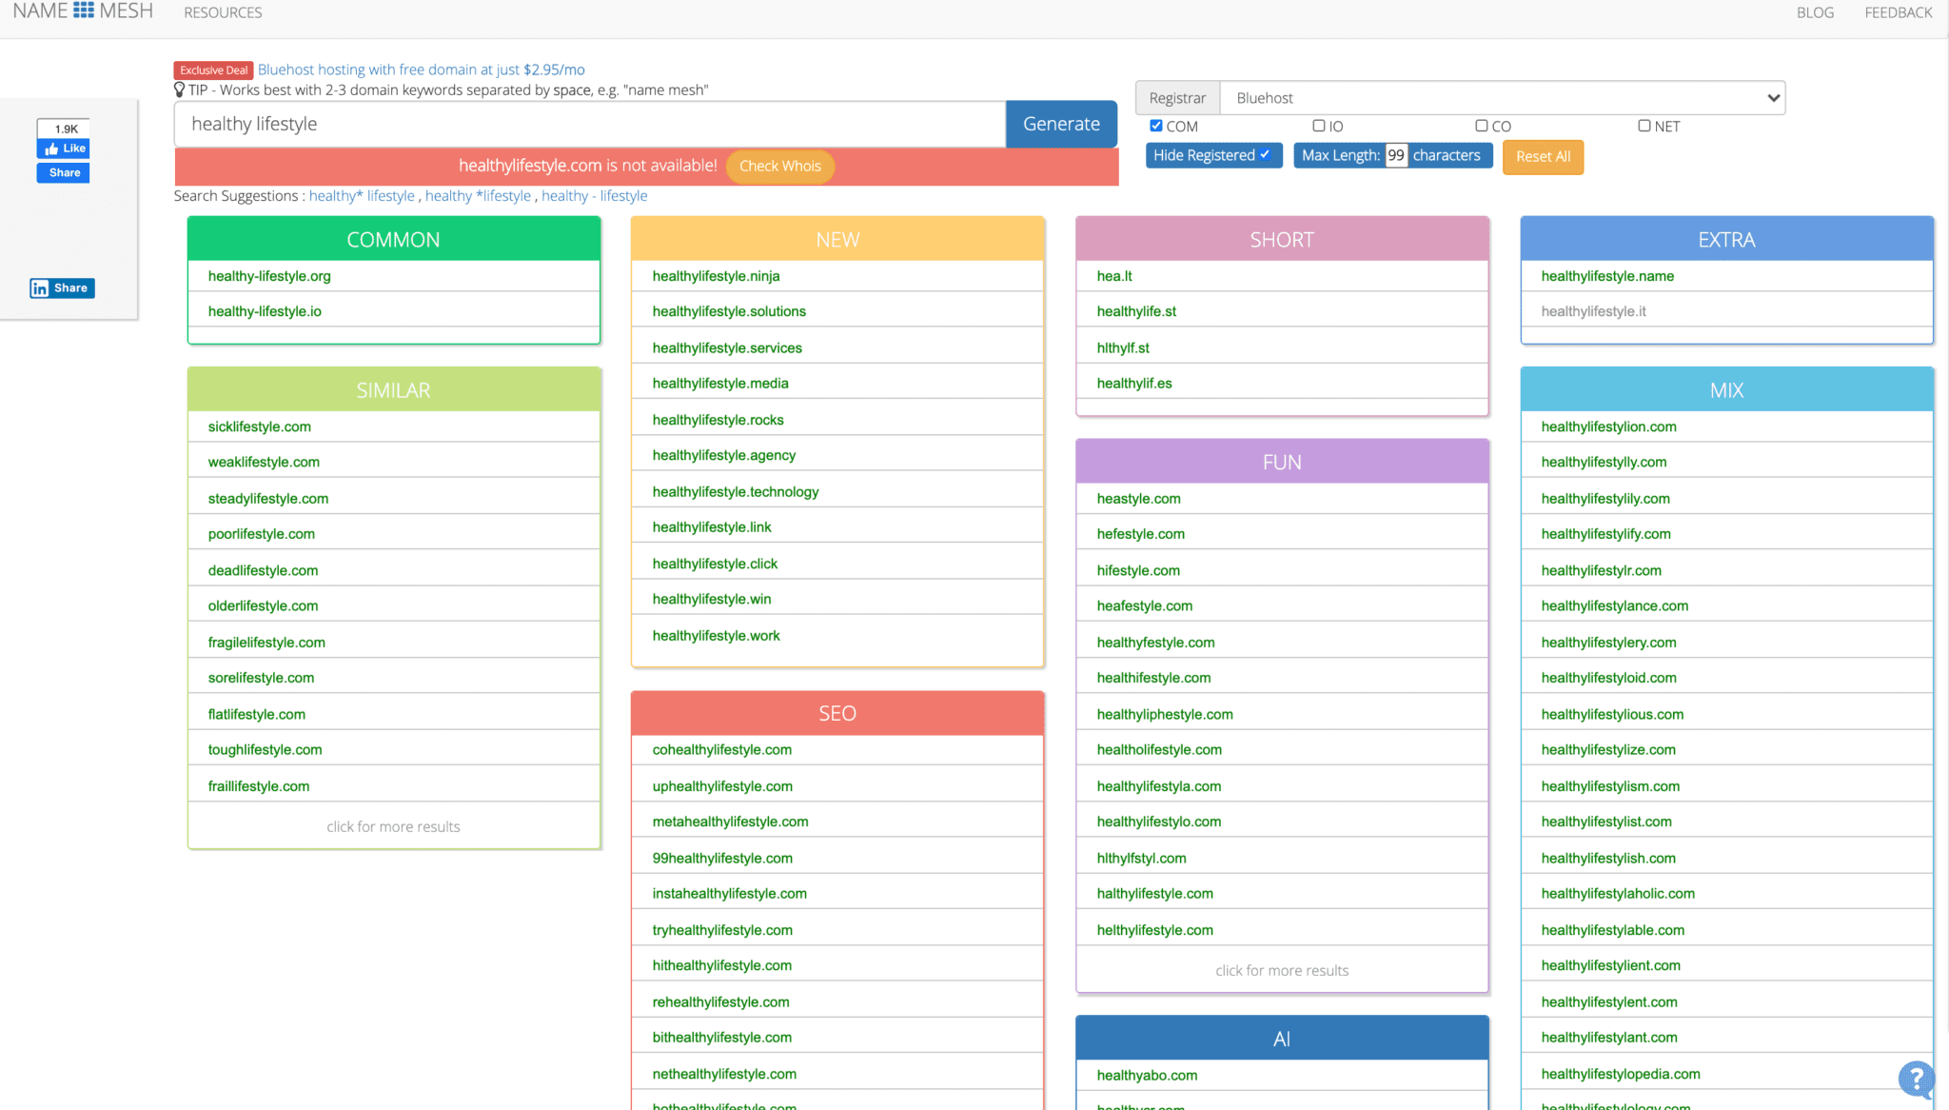Click the lightbulb TIP icon
Screen dimensions: 1949x1110
click(179, 89)
